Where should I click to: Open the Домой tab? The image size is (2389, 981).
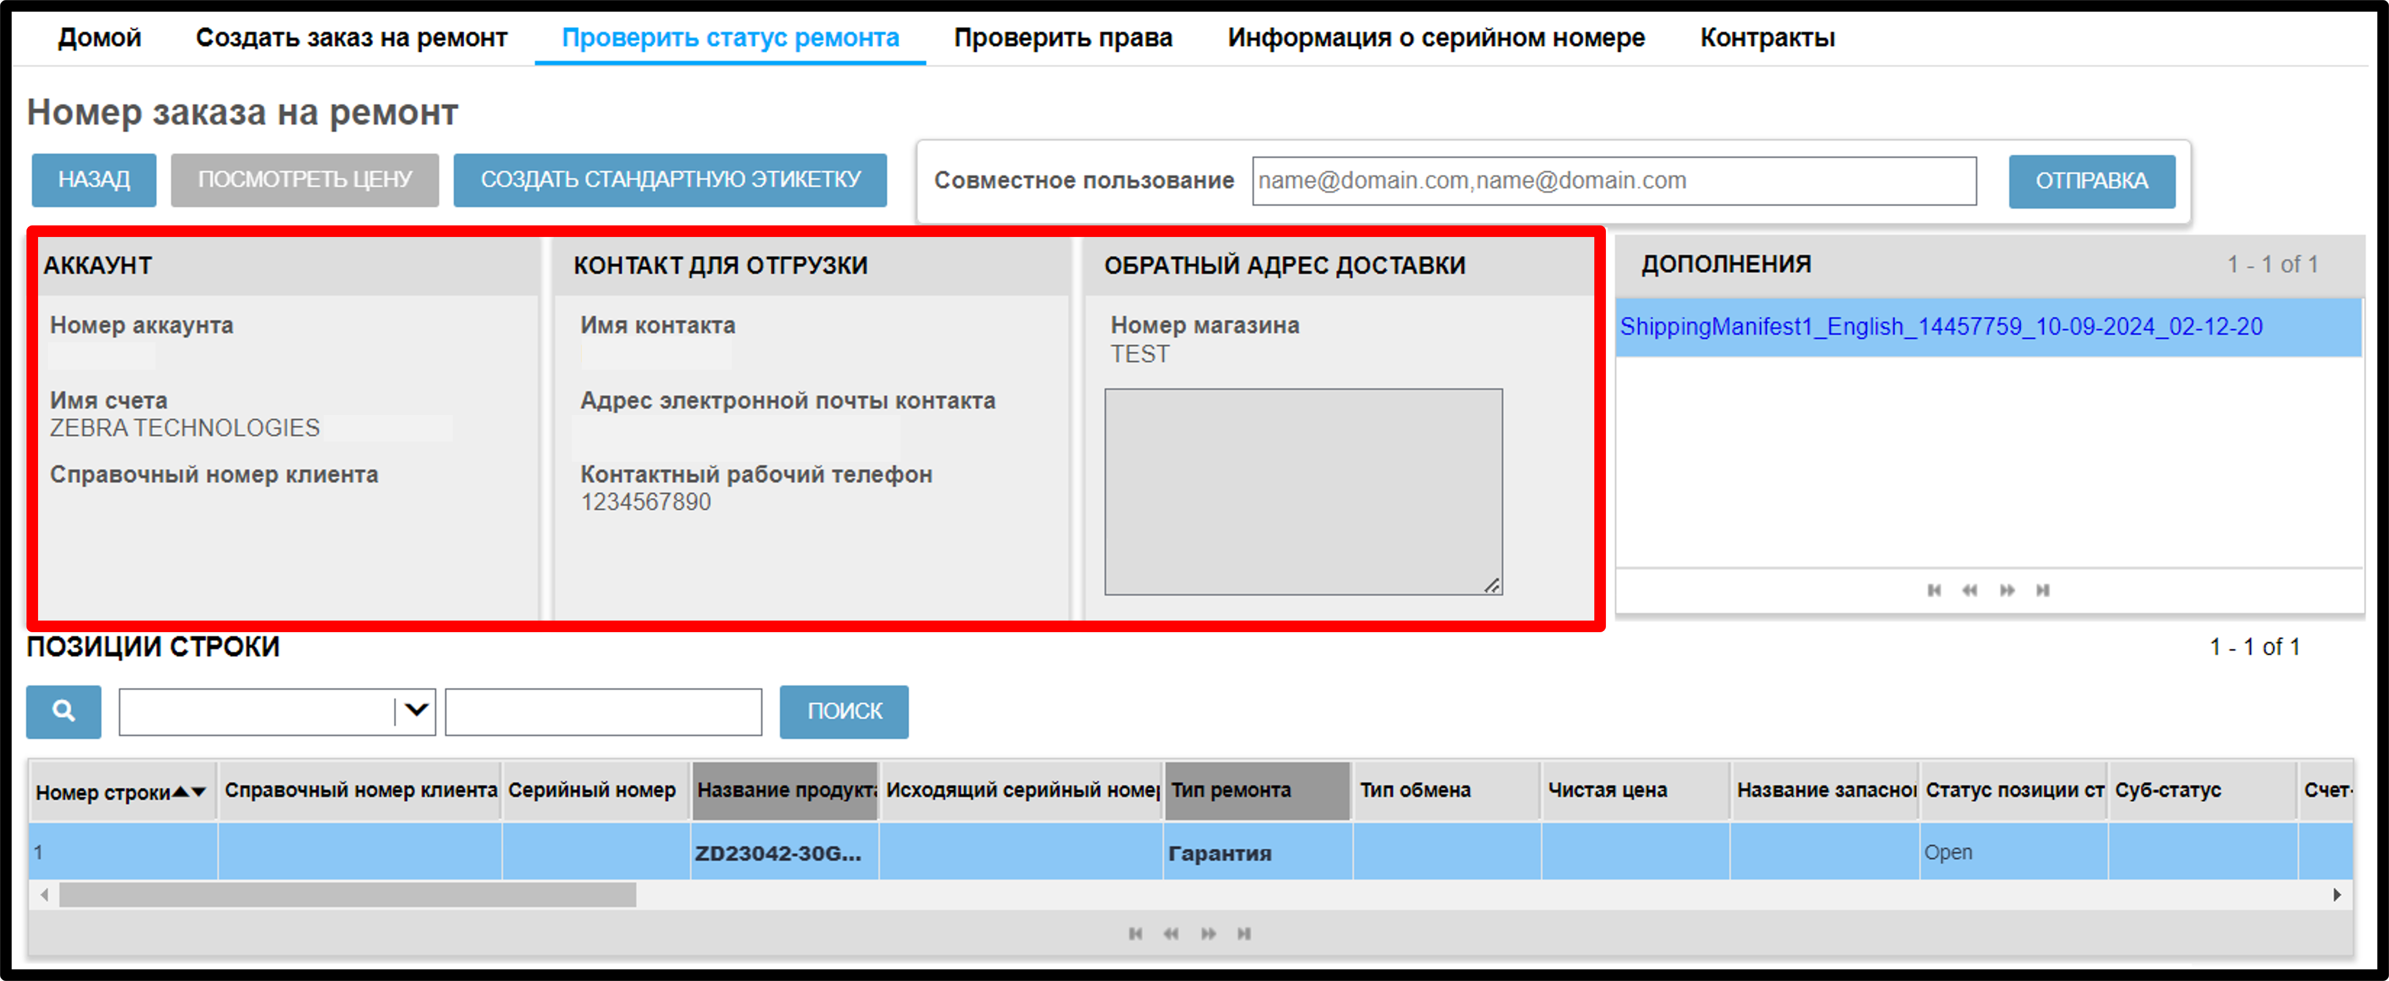pos(99,38)
